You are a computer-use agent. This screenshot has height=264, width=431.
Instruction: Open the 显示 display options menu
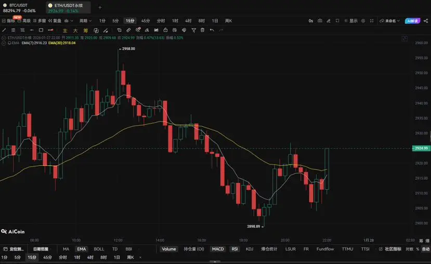click(351, 21)
